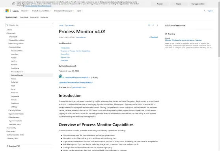
Task: Select AutoRuns in the sidebar
Action: (x=15, y=54)
